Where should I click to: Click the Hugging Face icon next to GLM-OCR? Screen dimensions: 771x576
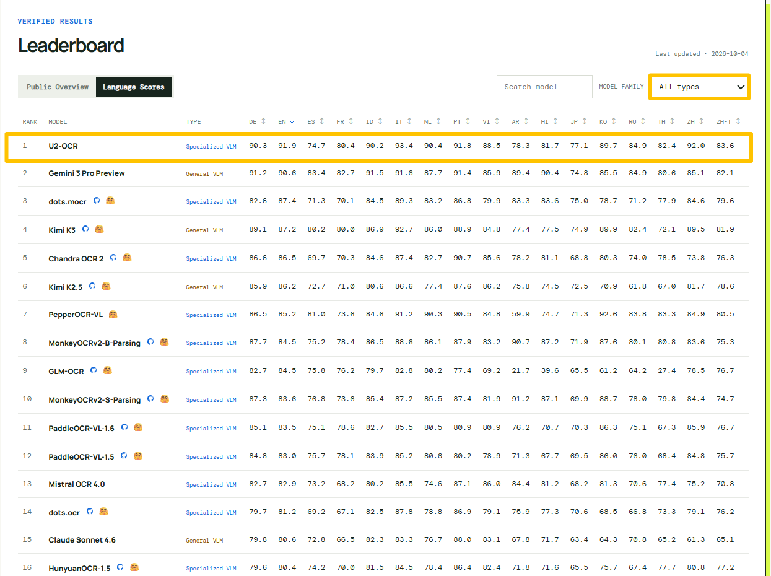pyautogui.click(x=107, y=370)
